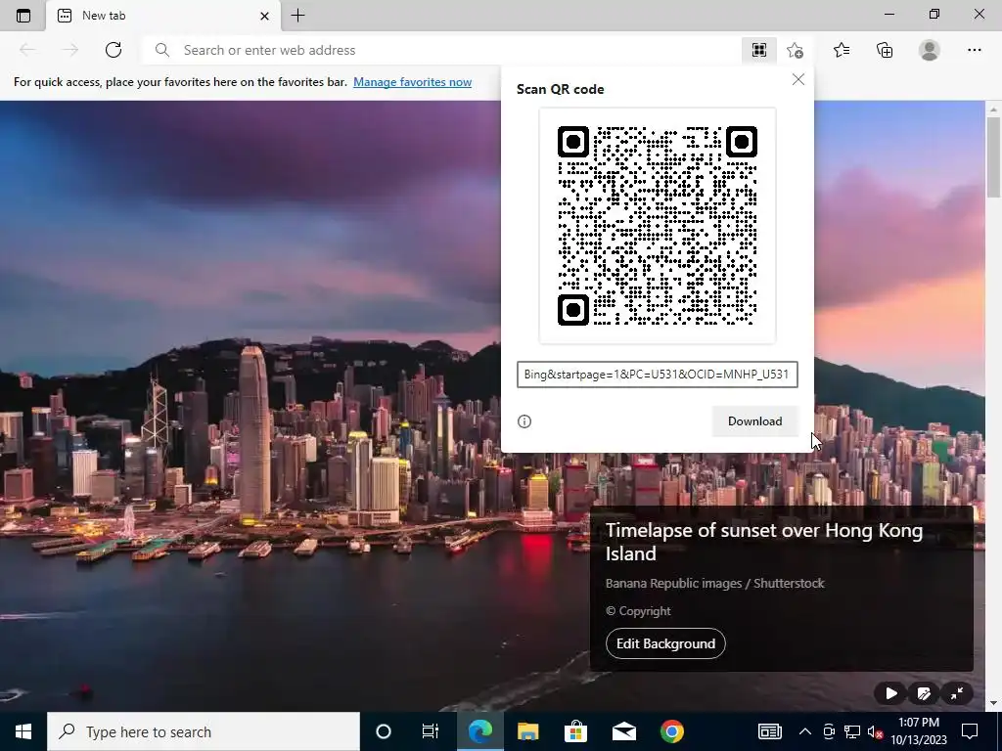Viewport: 1002px width, 751px height.
Task: Open the Collections icon
Action: 885,50
